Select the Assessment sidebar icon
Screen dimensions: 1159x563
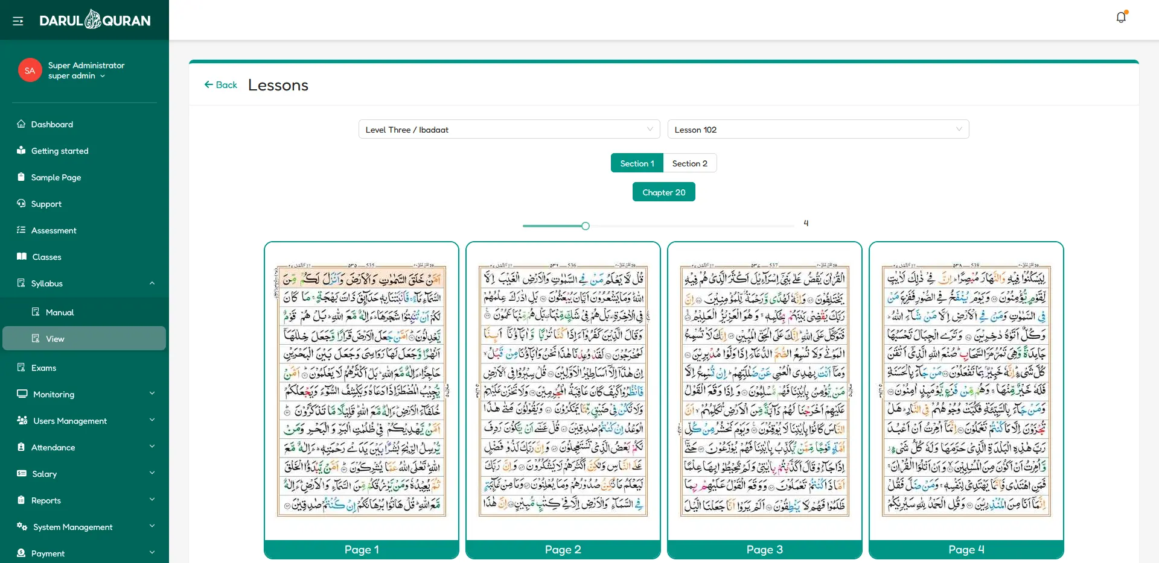tap(21, 230)
